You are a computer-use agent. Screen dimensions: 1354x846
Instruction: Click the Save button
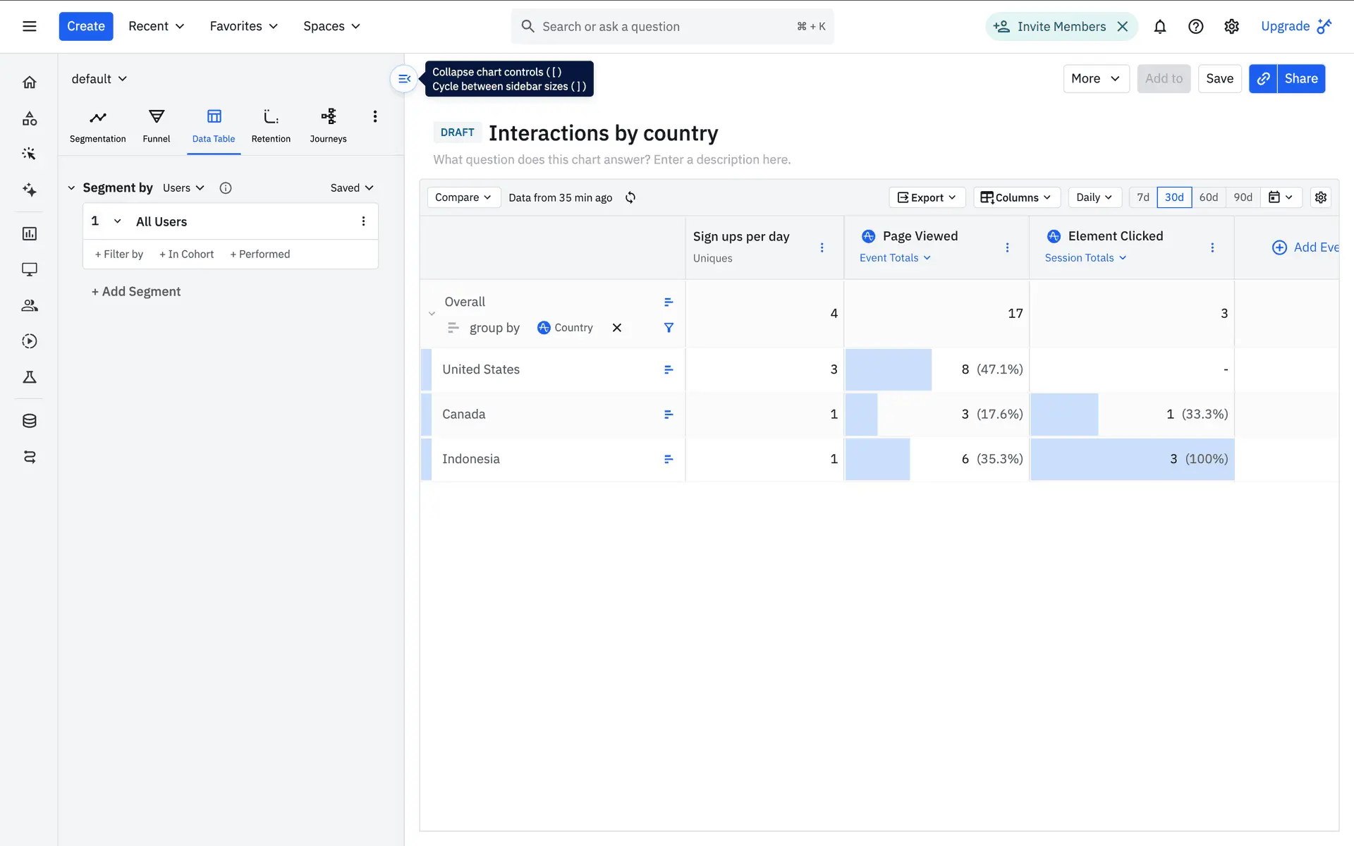[x=1219, y=79]
